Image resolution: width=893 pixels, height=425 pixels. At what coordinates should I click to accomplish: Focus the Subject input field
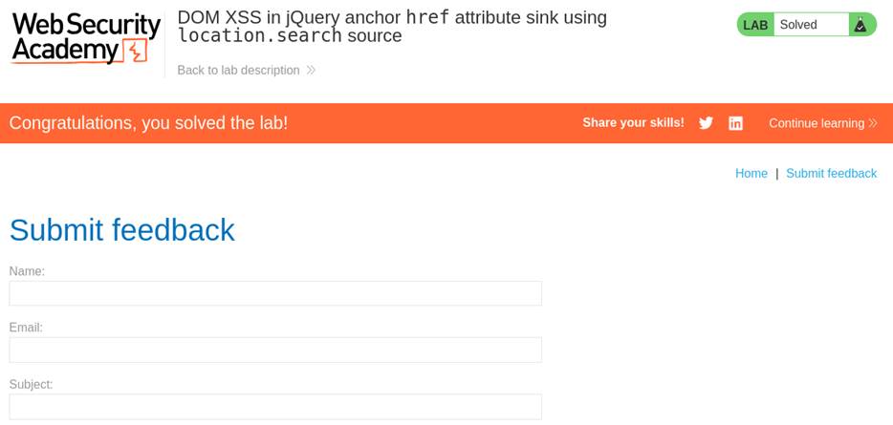click(275, 406)
